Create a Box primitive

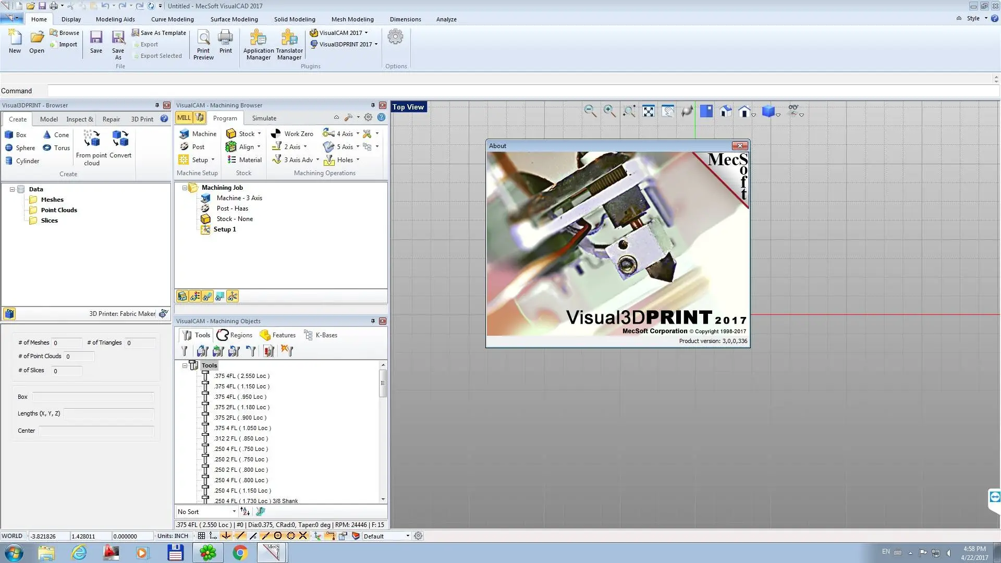(x=16, y=134)
